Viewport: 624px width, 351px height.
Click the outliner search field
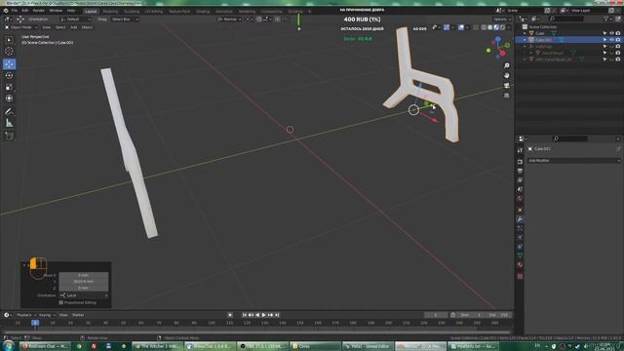point(566,19)
